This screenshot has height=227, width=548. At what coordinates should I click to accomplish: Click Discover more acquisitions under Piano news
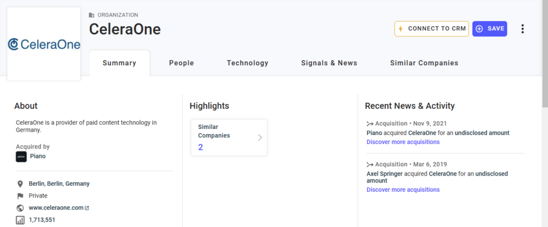click(x=403, y=142)
